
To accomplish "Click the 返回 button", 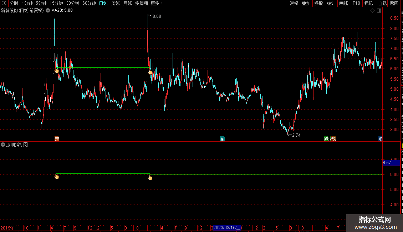I will pos(394,3).
